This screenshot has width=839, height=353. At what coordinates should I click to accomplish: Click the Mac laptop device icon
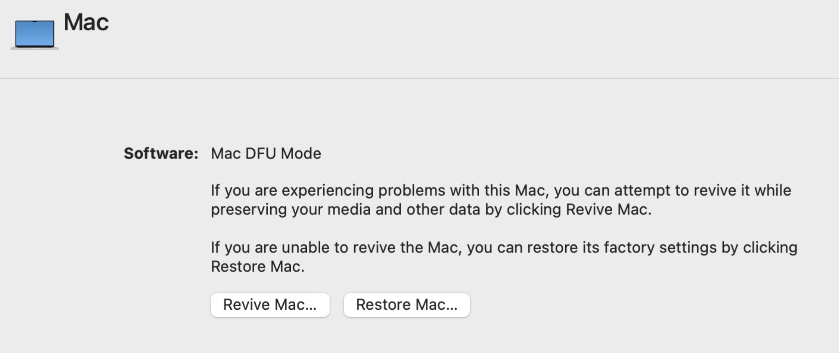point(35,34)
